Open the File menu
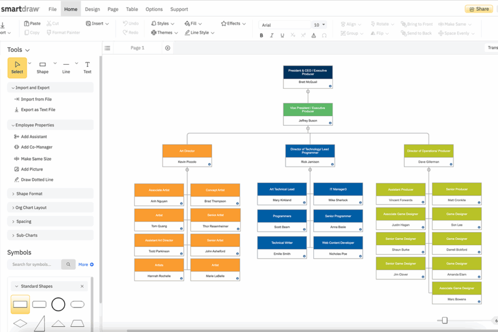Image resolution: width=498 pixels, height=332 pixels. [52, 9]
